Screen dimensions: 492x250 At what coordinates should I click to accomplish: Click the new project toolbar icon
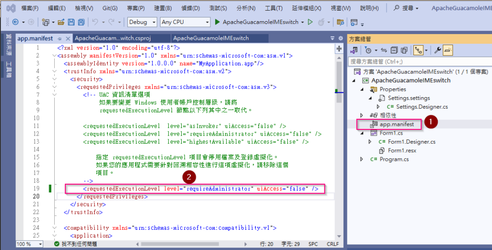[46, 22]
